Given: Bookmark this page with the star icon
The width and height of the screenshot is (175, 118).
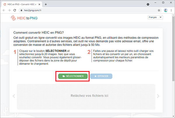Looking at the screenshot, I should pyautogui.click(x=159, y=10).
